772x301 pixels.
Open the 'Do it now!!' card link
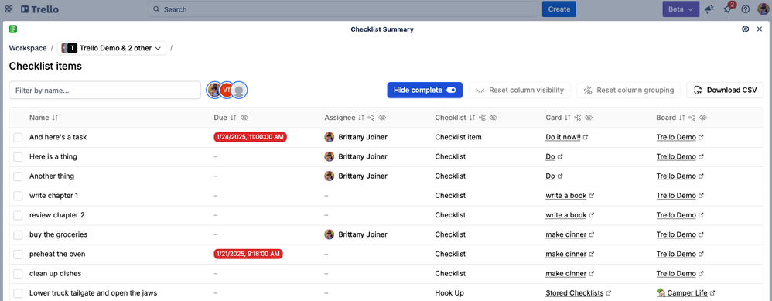[x=562, y=138]
